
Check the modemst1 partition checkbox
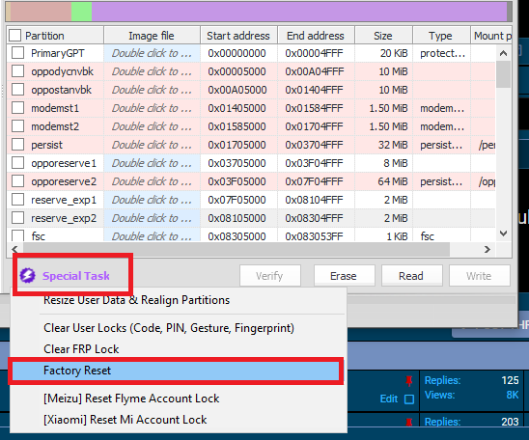tap(17, 108)
